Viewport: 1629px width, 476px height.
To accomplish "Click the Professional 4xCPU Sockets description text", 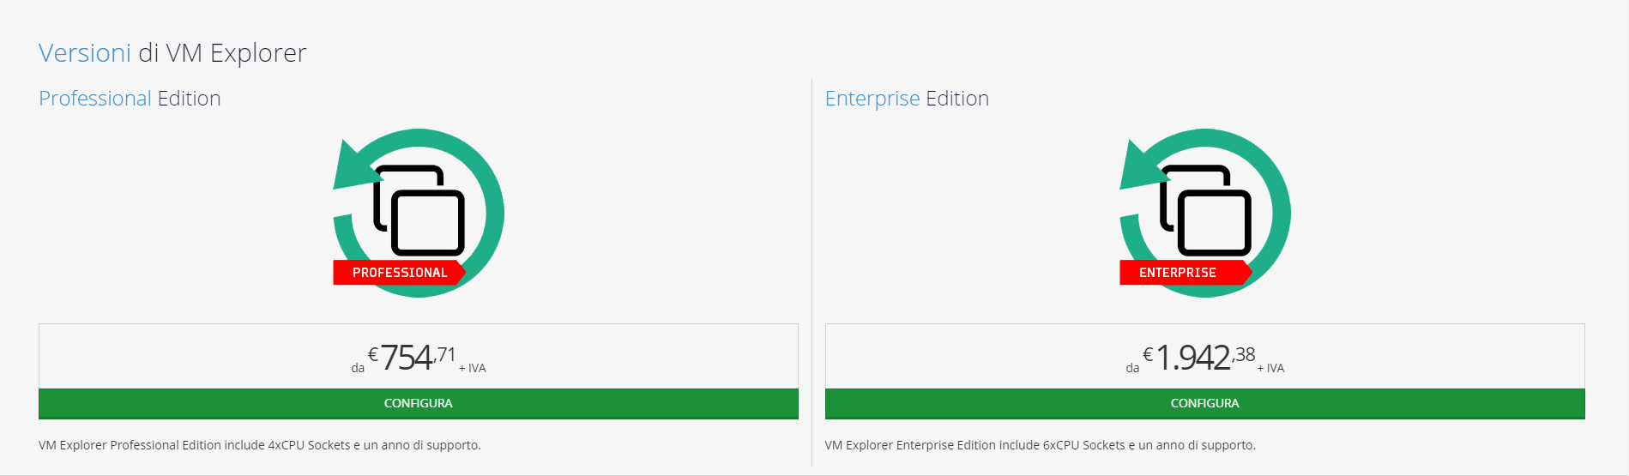I will coord(259,445).
